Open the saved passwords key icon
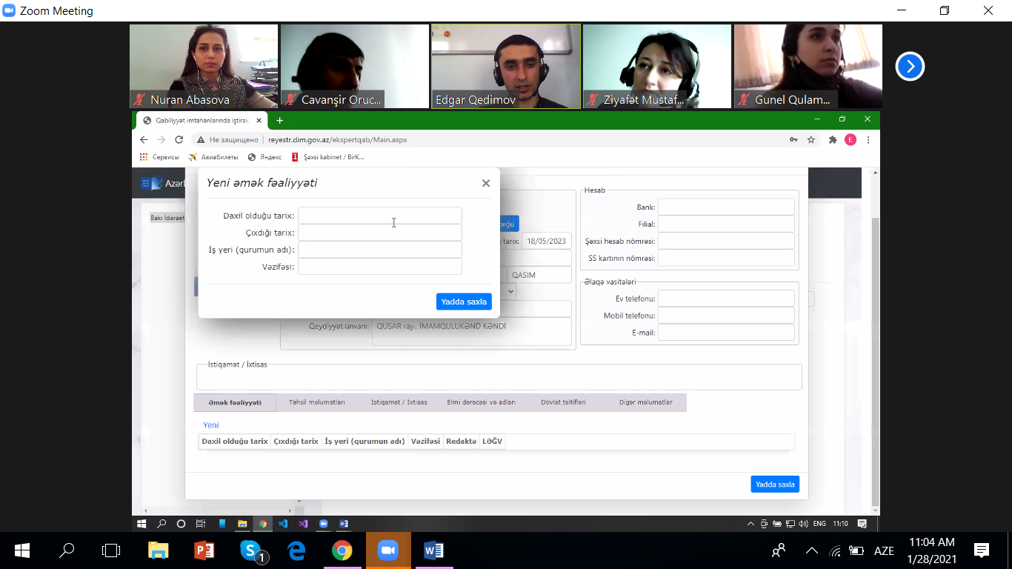The width and height of the screenshot is (1012, 569). click(793, 139)
